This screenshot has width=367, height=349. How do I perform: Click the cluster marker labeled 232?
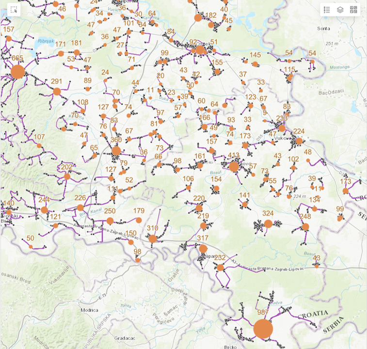220,268
